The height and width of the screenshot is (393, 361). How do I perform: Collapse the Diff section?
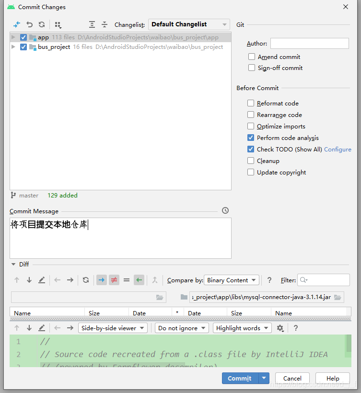[x=13, y=264]
